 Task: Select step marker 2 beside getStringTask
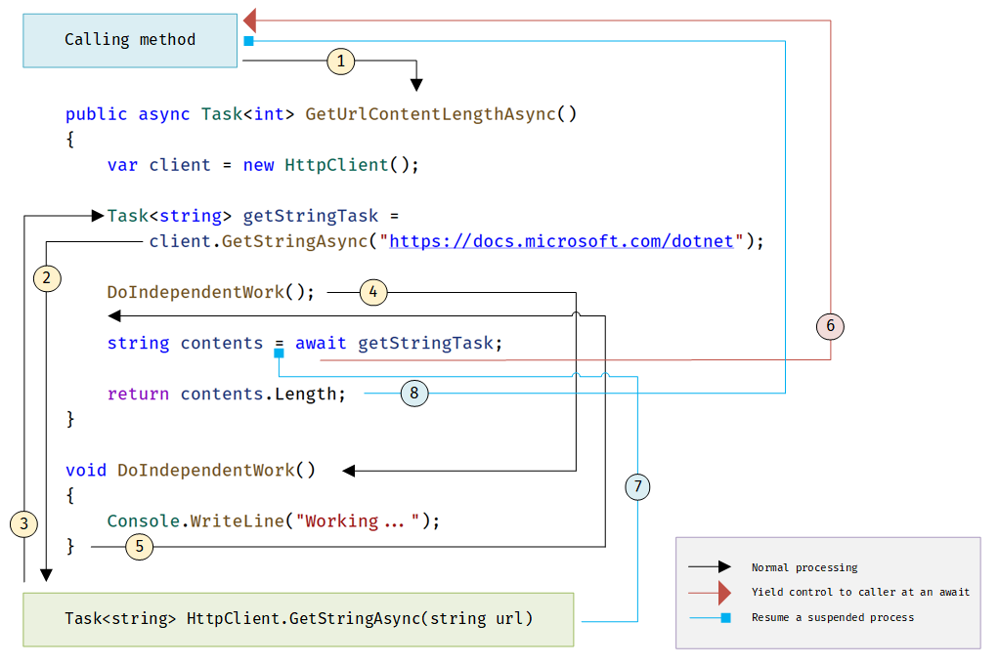pyautogui.click(x=46, y=278)
